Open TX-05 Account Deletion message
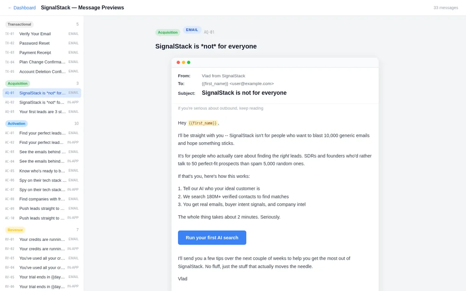Viewport: 466px width, 291px height. [42, 72]
